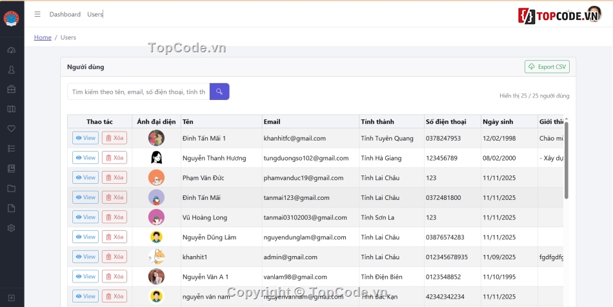This screenshot has width=613, height=307.
Task: Focus the user search input field
Action: click(x=138, y=92)
